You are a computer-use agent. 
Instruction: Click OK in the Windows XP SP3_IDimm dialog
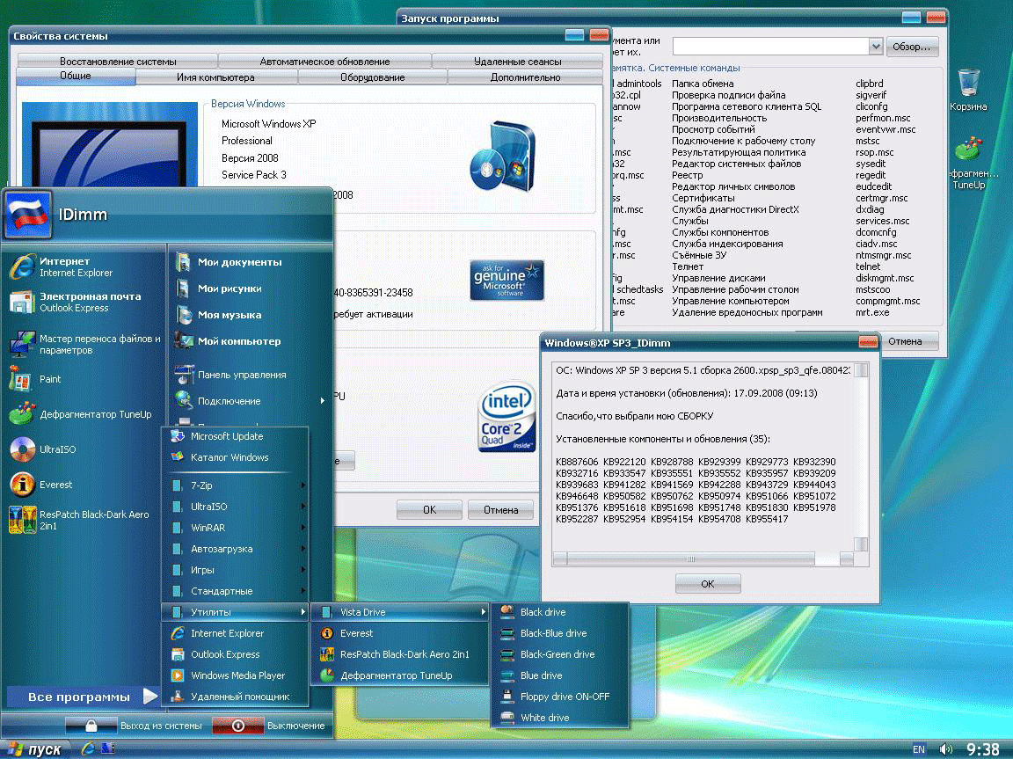coord(707,583)
